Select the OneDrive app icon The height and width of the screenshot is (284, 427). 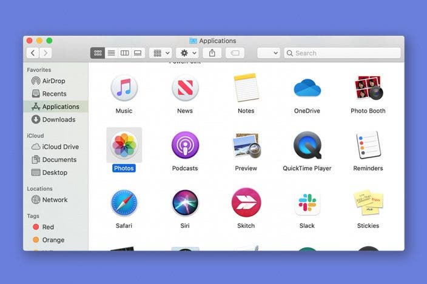(307, 88)
